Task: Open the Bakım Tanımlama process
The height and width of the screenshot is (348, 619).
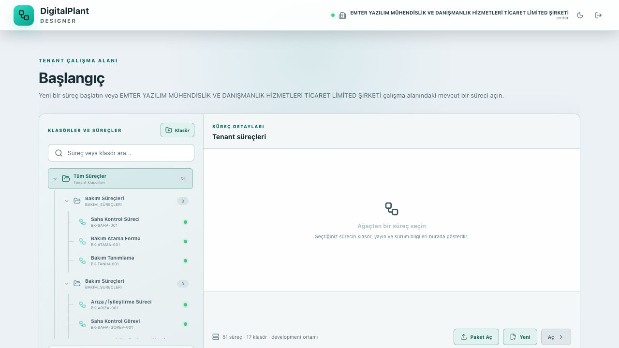Action: (133, 261)
